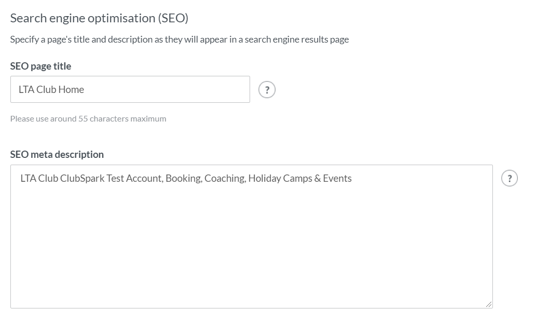Click the "Search engine optimisation (SEO)" heading
This screenshot has height=336, width=550.
tap(99, 18)
